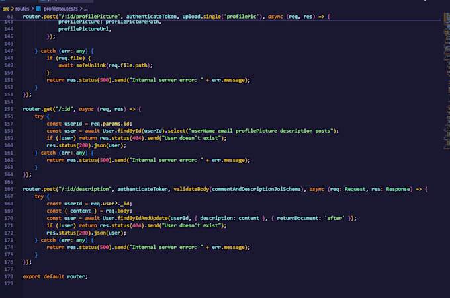
Task: Click 'safeUnlink' on line 149
Action: [91, 65]
